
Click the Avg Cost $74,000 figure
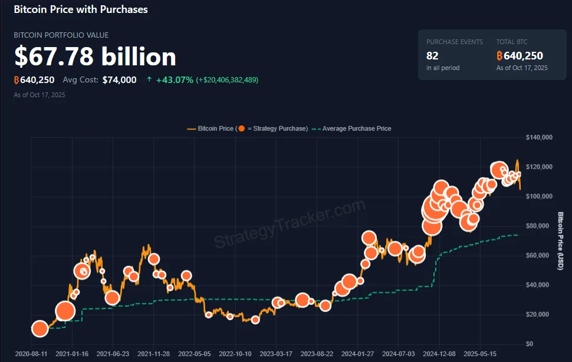tap(119, 80)
